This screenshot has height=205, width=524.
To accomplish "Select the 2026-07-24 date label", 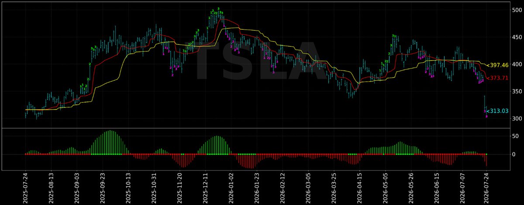I will click(486, 188).
